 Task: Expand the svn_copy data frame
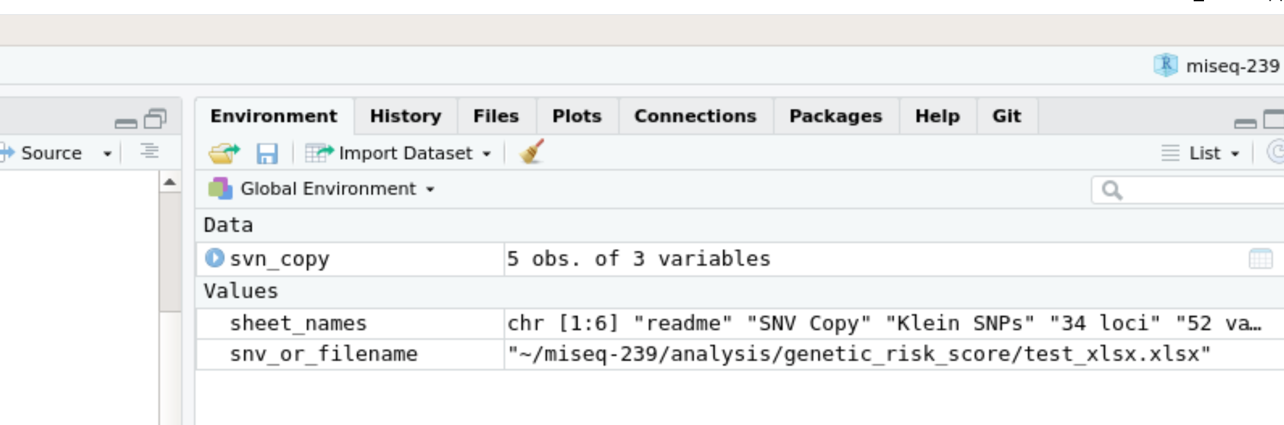coord(214,258)
